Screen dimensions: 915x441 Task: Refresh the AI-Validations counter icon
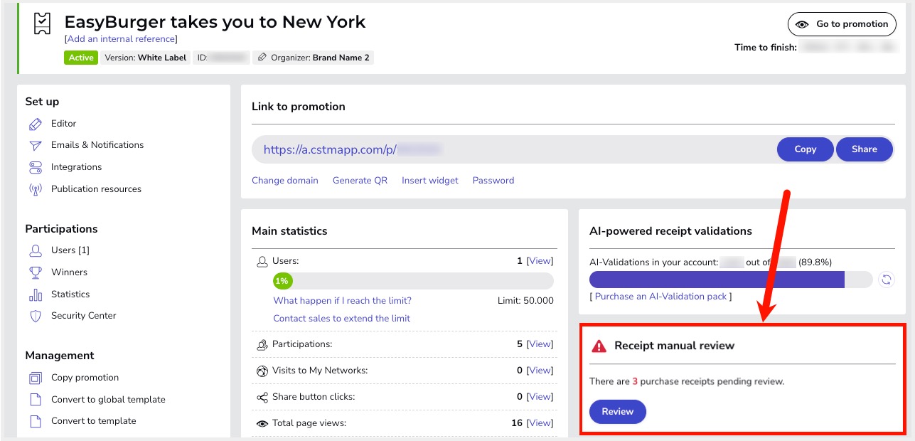[886, 280]
